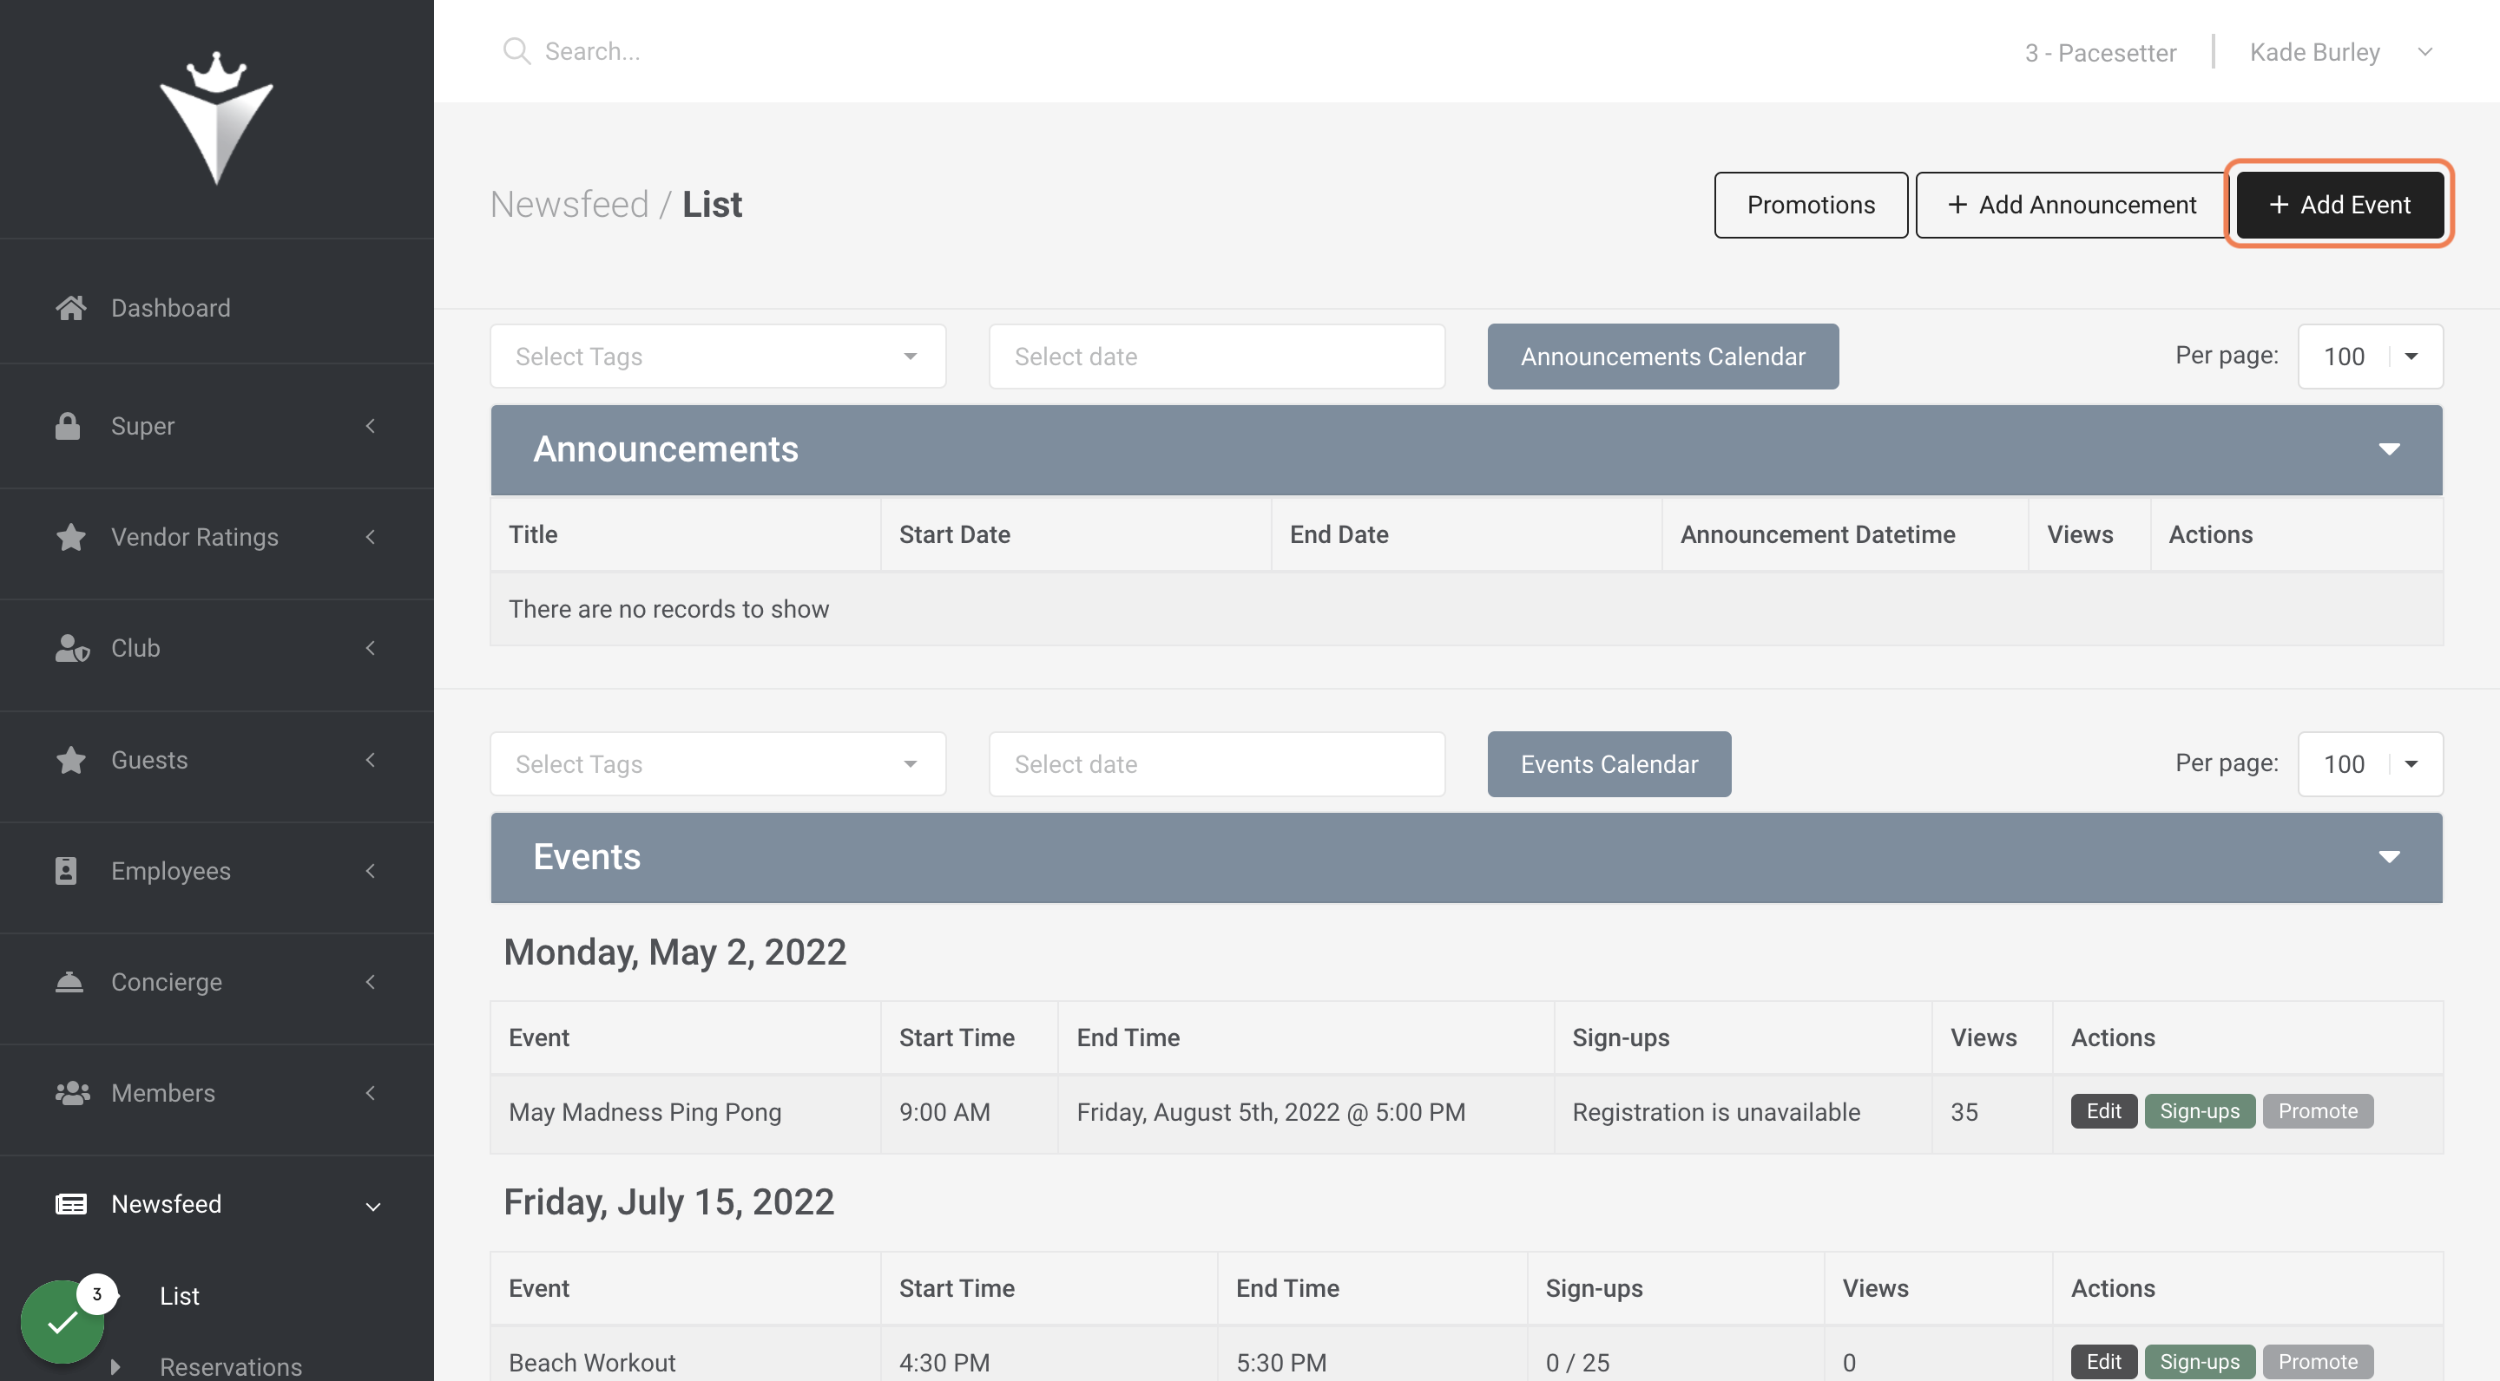
Task: Expand the Concierge menu chevron
Action: click(x=371, y=981)
